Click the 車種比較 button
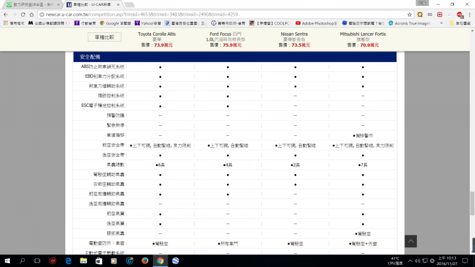This screenshot has width=475, height=267. (x=104, y=37)
